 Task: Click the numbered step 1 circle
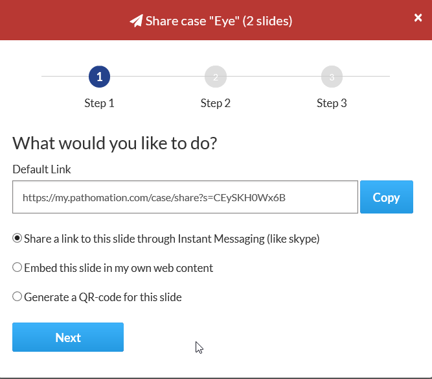tap(99, 77)
